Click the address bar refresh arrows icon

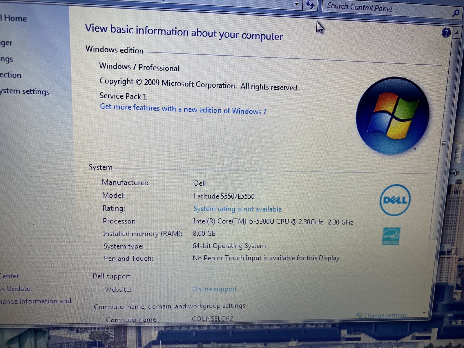[310, 5]
